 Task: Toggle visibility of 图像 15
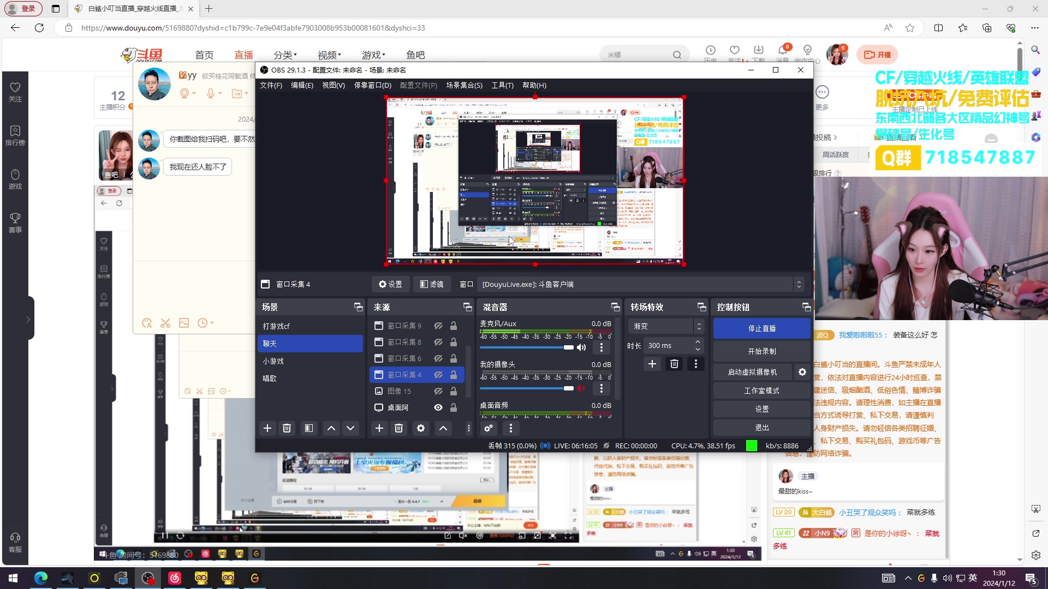(438, 391)
